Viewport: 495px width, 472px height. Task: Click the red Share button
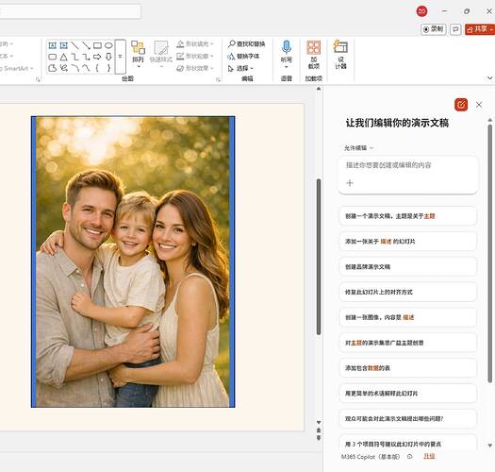(x=480, y=29)
